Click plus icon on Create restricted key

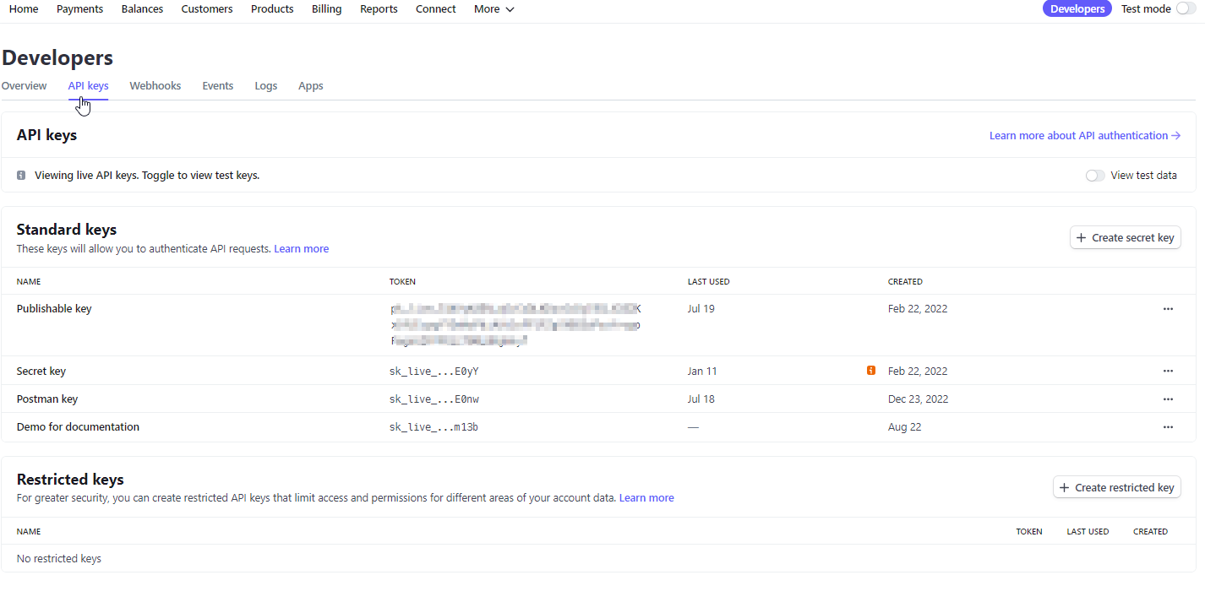coord(1064,488)
